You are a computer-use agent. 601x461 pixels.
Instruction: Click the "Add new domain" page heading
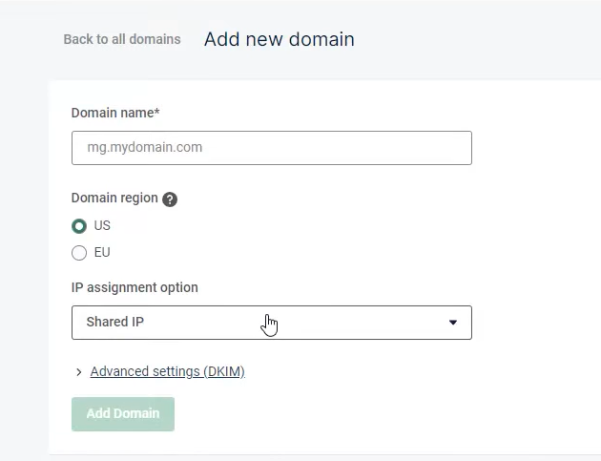280,39
